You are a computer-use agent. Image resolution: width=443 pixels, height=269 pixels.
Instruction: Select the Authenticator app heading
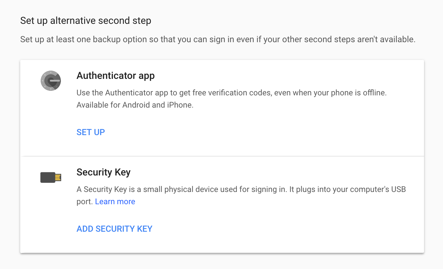[x=116, y=76]
